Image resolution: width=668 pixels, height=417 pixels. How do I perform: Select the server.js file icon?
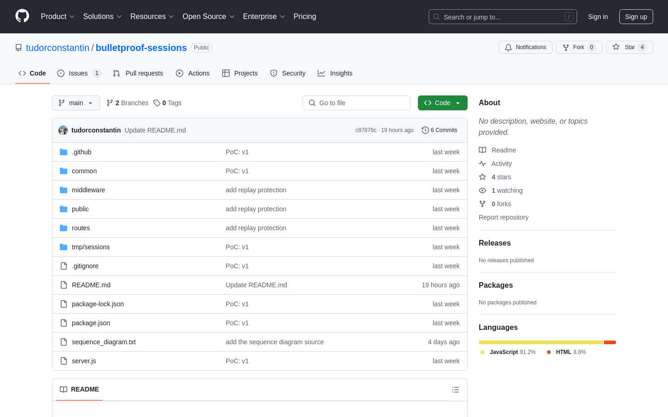point(64,361)
